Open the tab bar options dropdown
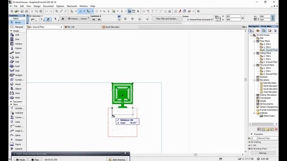The width and height of the screenshot is (287, 161). [x=244, y=27]
